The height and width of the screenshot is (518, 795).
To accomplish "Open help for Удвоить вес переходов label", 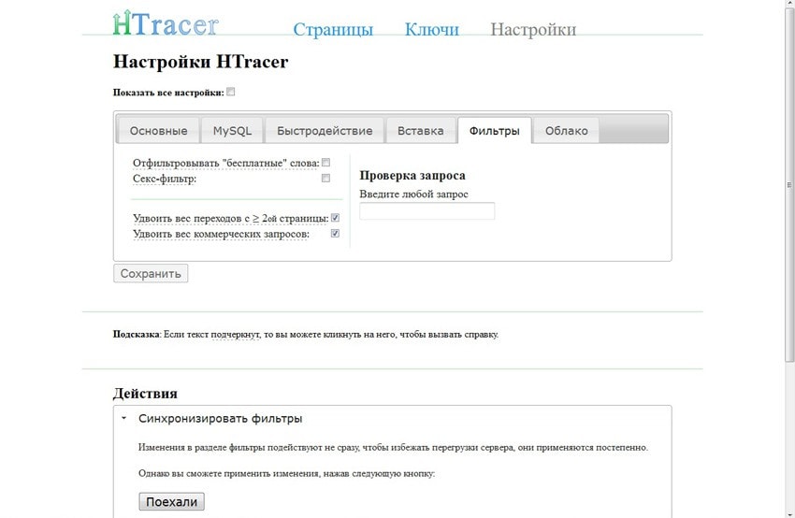I will 231,219.
